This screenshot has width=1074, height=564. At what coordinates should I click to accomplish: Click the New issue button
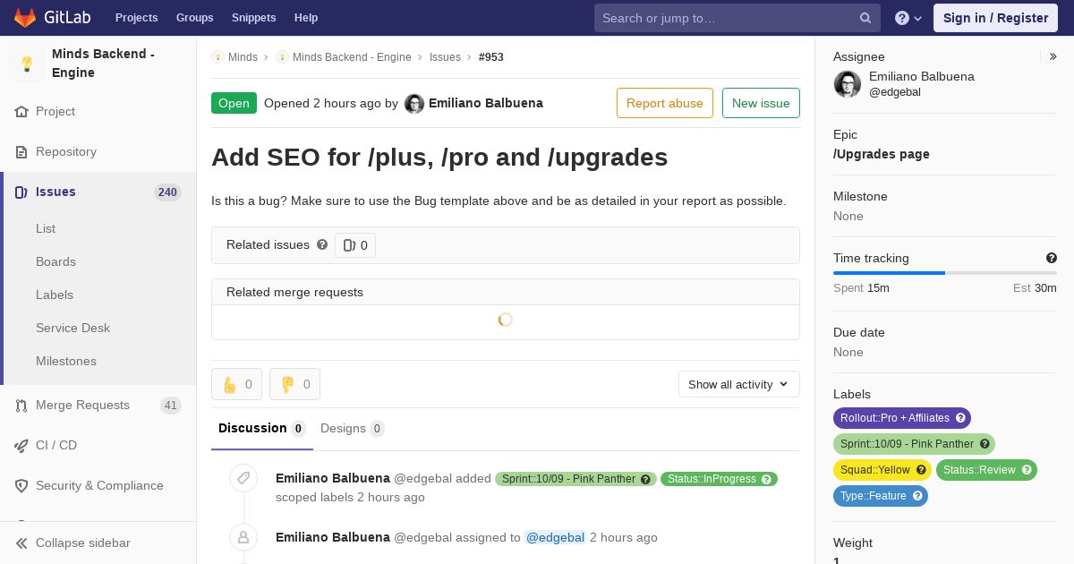coord(761,103)
